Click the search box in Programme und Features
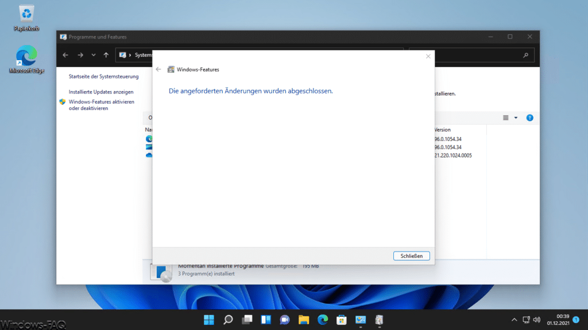 click(471, 55)
